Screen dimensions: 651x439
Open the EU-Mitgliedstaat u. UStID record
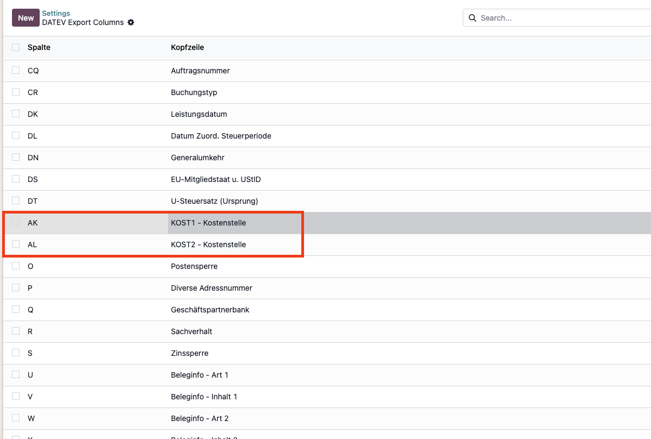point(216,179)
